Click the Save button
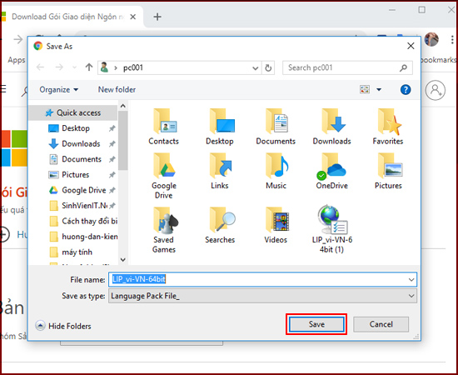This screenshot has height=375, width=458. [x=316, y=324]
